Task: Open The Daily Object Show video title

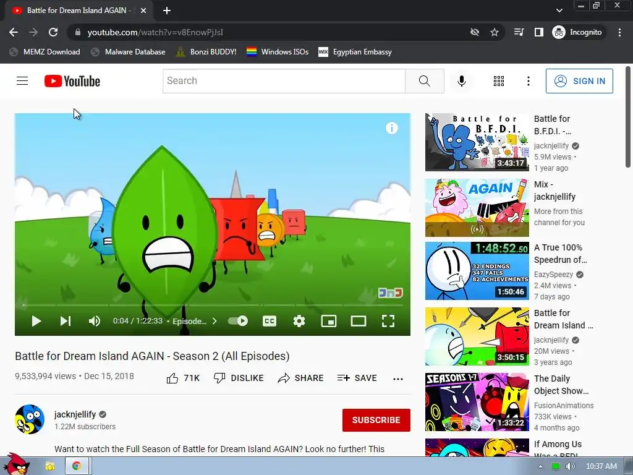Action: click(561, 385)
